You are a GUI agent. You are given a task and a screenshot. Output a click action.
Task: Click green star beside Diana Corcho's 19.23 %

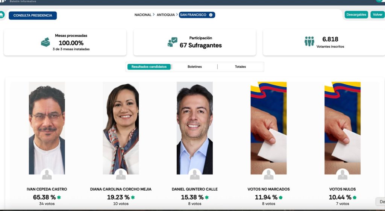pos(133,197)
